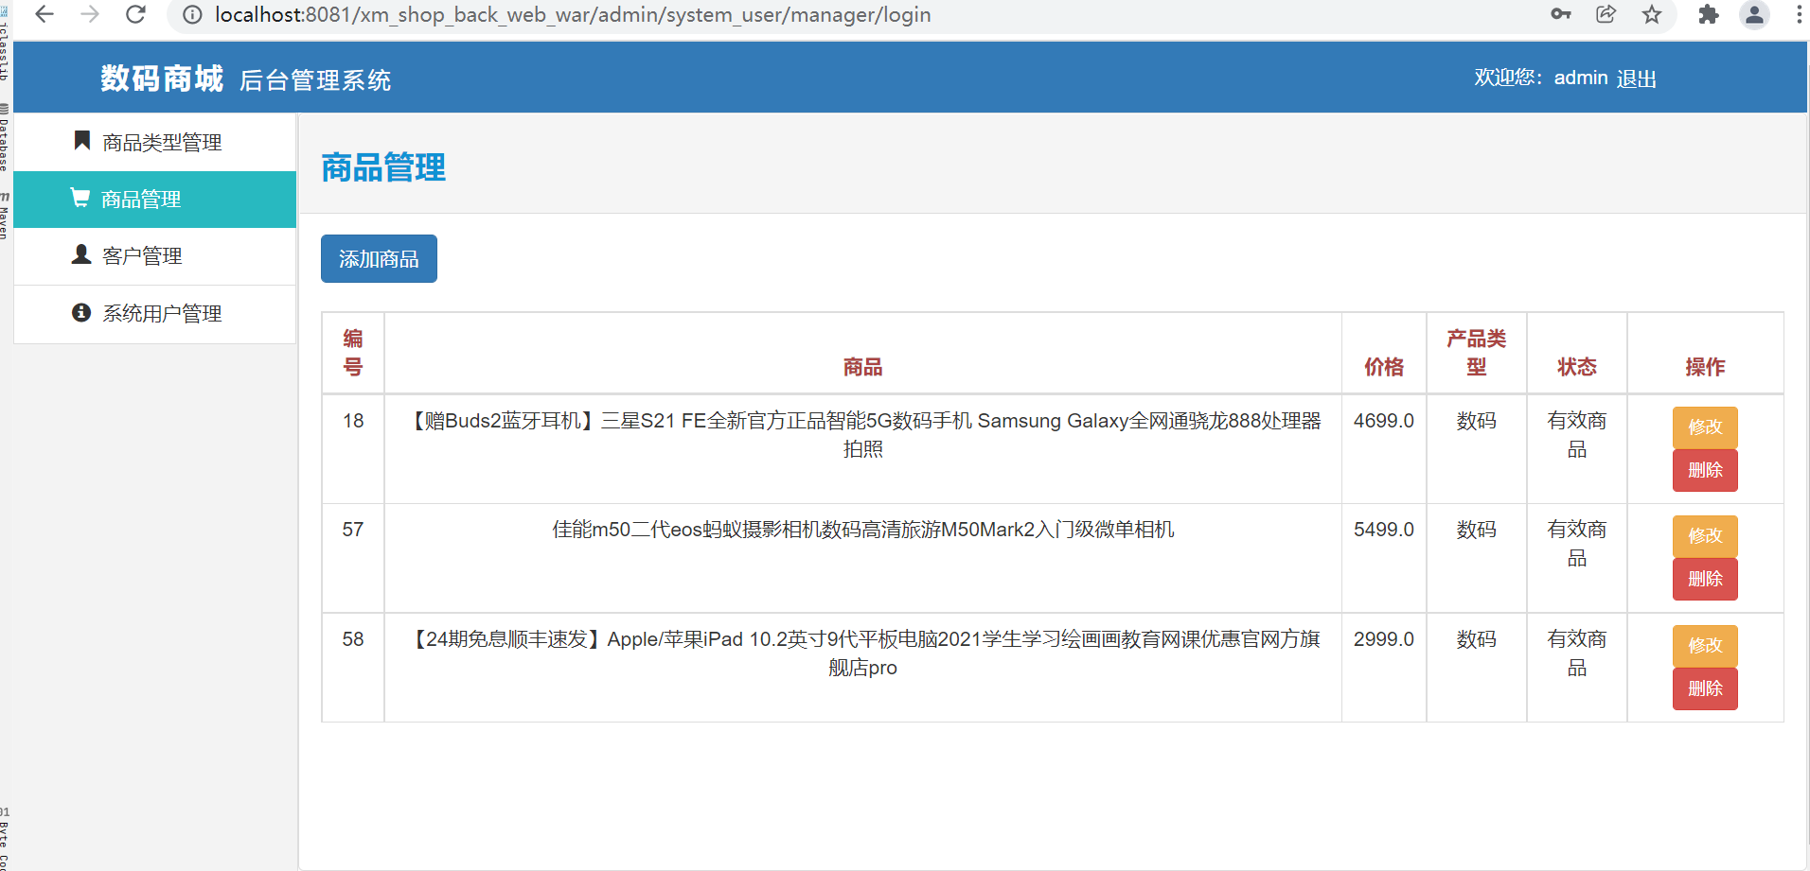Click the extensions puzzle icon
1810x871 pixels.
pyautogui.click(x=1709, y=15)
